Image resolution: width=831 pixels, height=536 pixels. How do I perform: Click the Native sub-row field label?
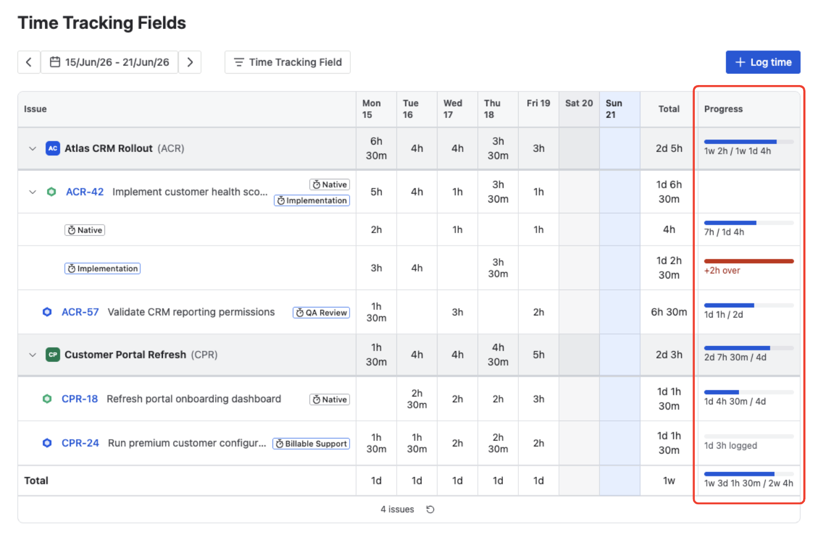click(x=85, y=230)
